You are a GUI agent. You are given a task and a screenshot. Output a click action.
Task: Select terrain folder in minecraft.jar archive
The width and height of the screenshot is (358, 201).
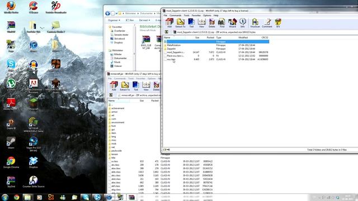point(115,154)
